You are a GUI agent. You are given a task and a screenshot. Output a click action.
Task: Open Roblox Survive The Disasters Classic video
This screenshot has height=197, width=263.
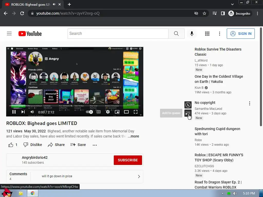[218, 52]
